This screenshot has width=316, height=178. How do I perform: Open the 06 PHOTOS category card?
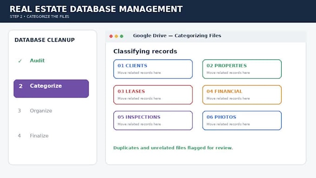coord(242,120)
